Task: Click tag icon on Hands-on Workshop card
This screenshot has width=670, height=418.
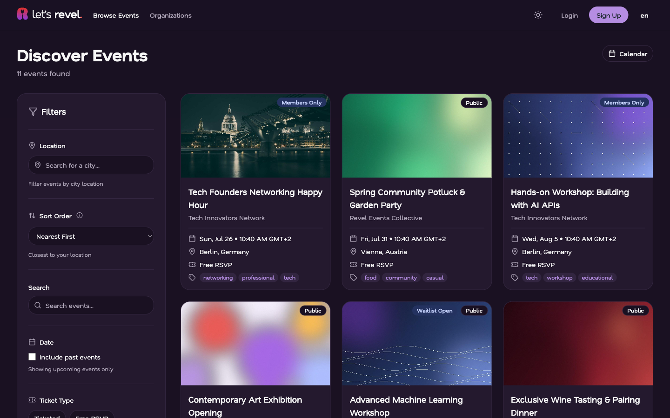Action: click(515, 278)
